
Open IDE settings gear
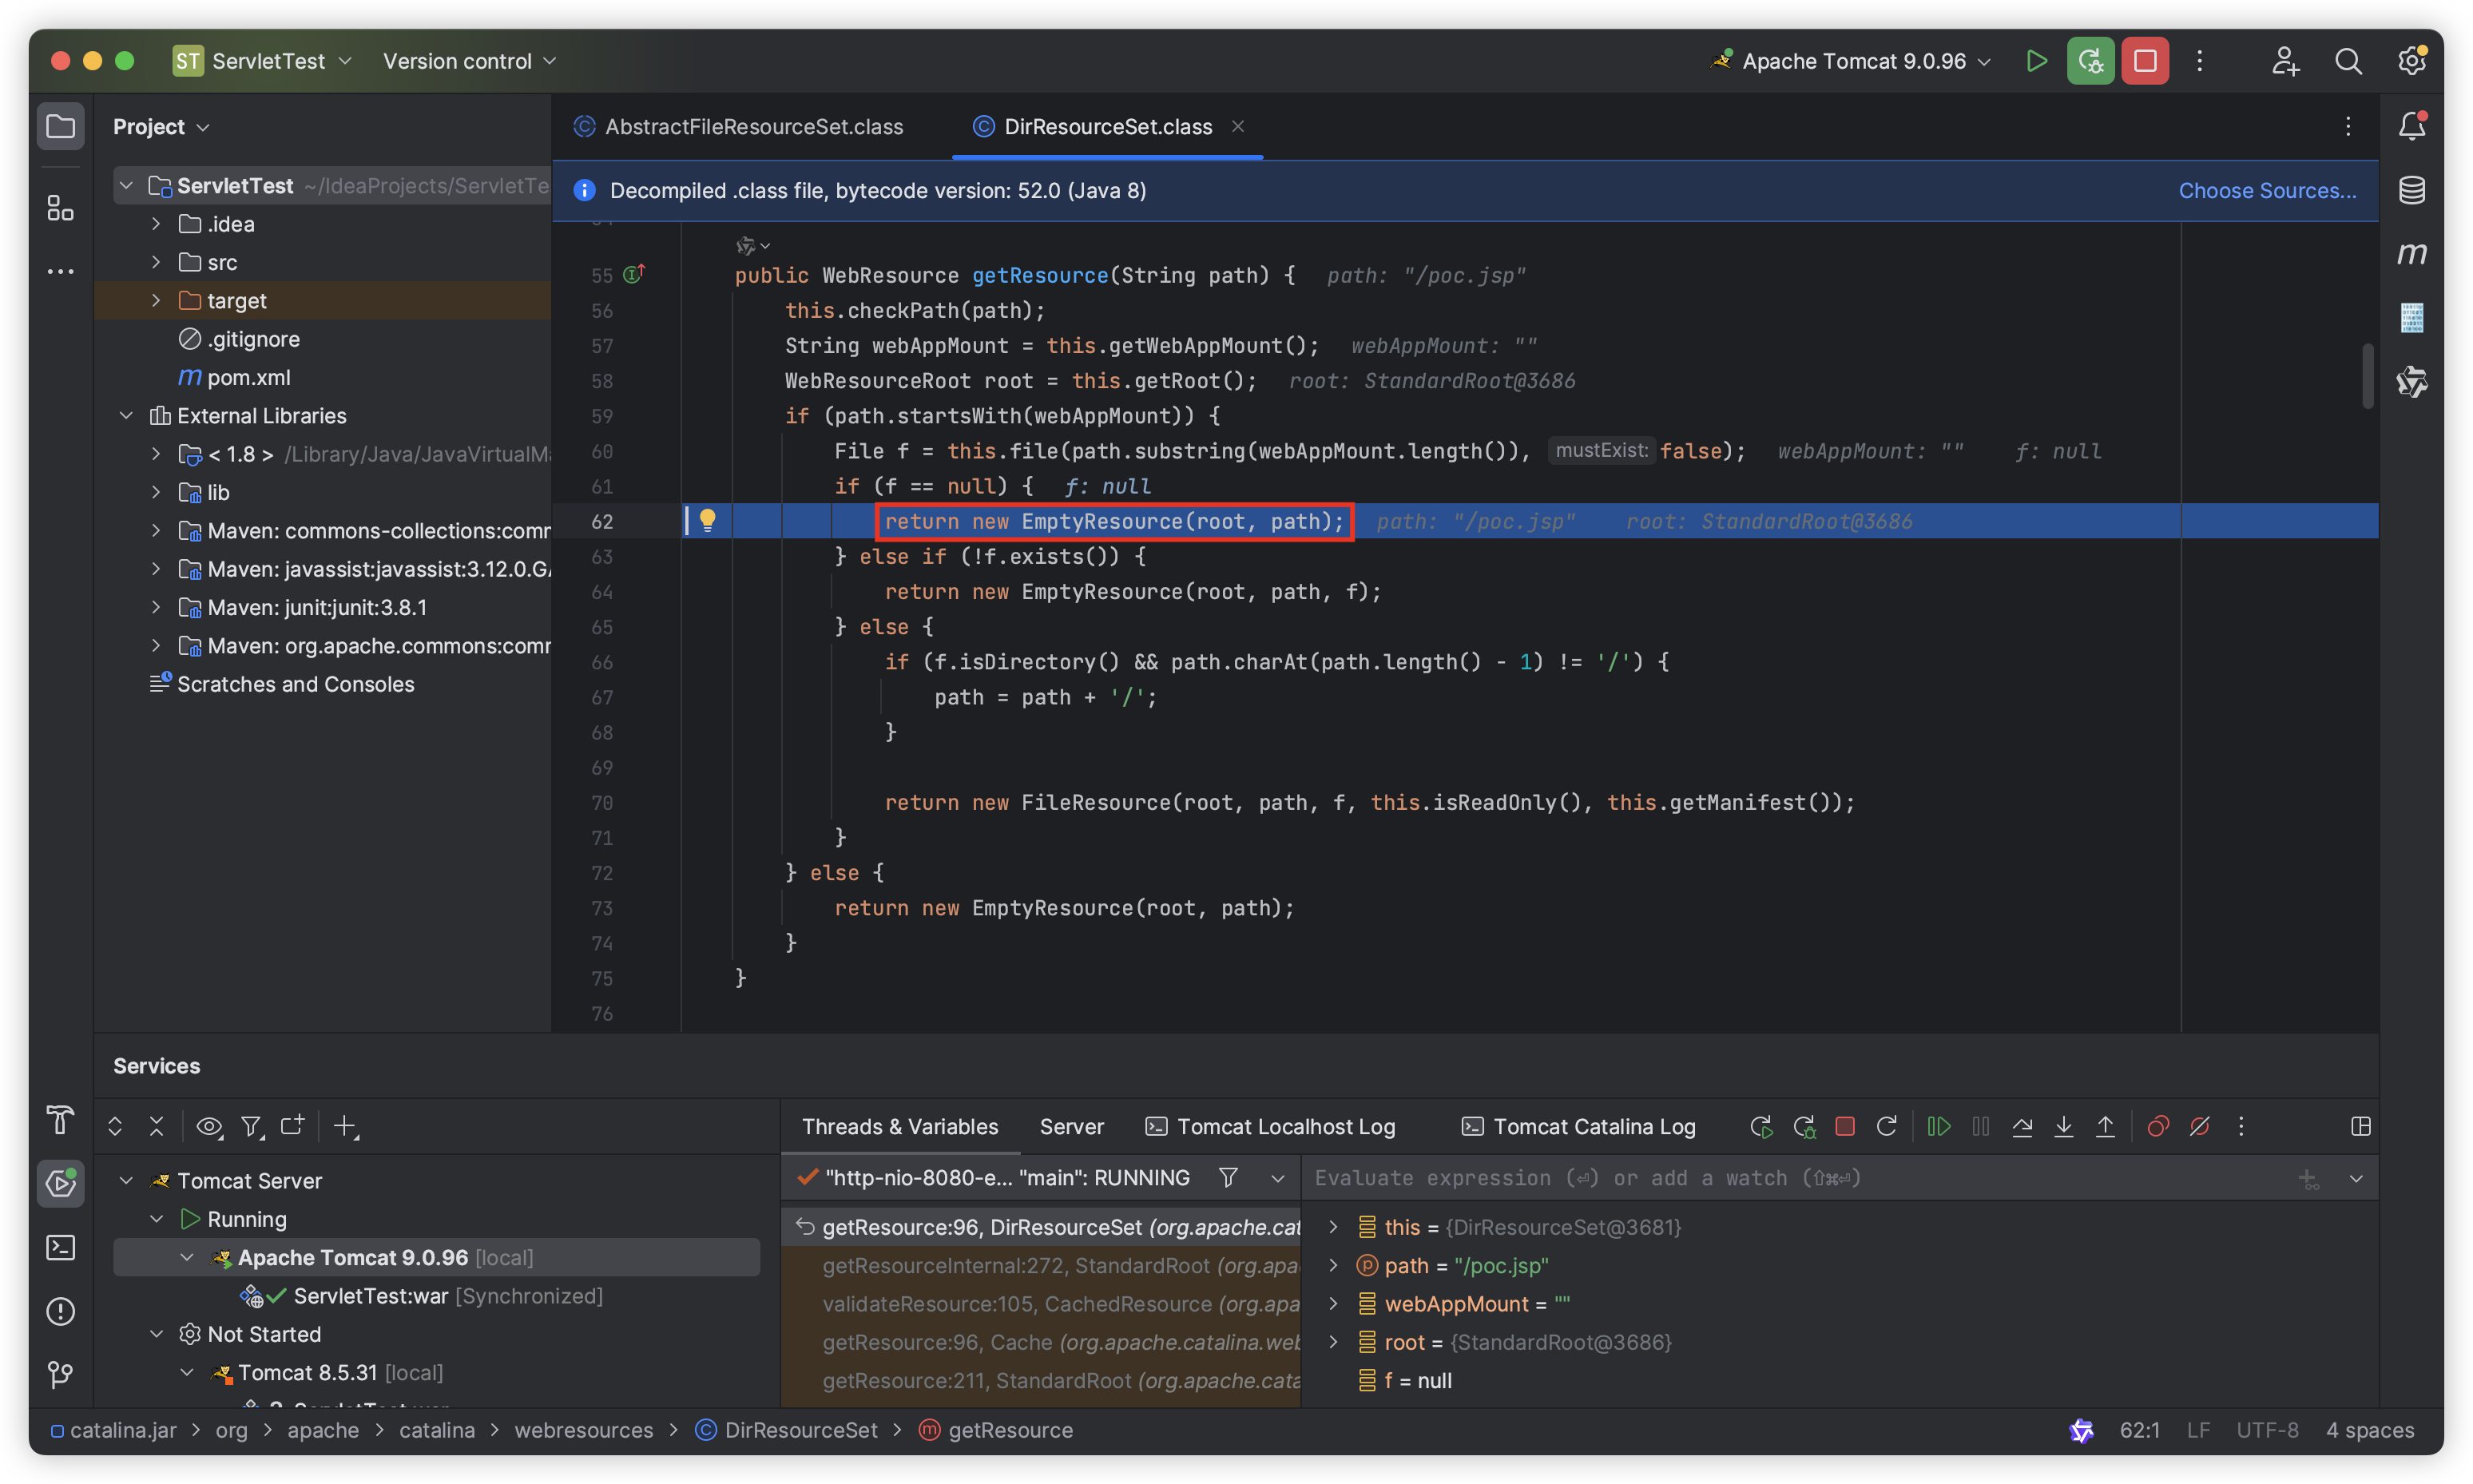click(x=2411, y=61)
